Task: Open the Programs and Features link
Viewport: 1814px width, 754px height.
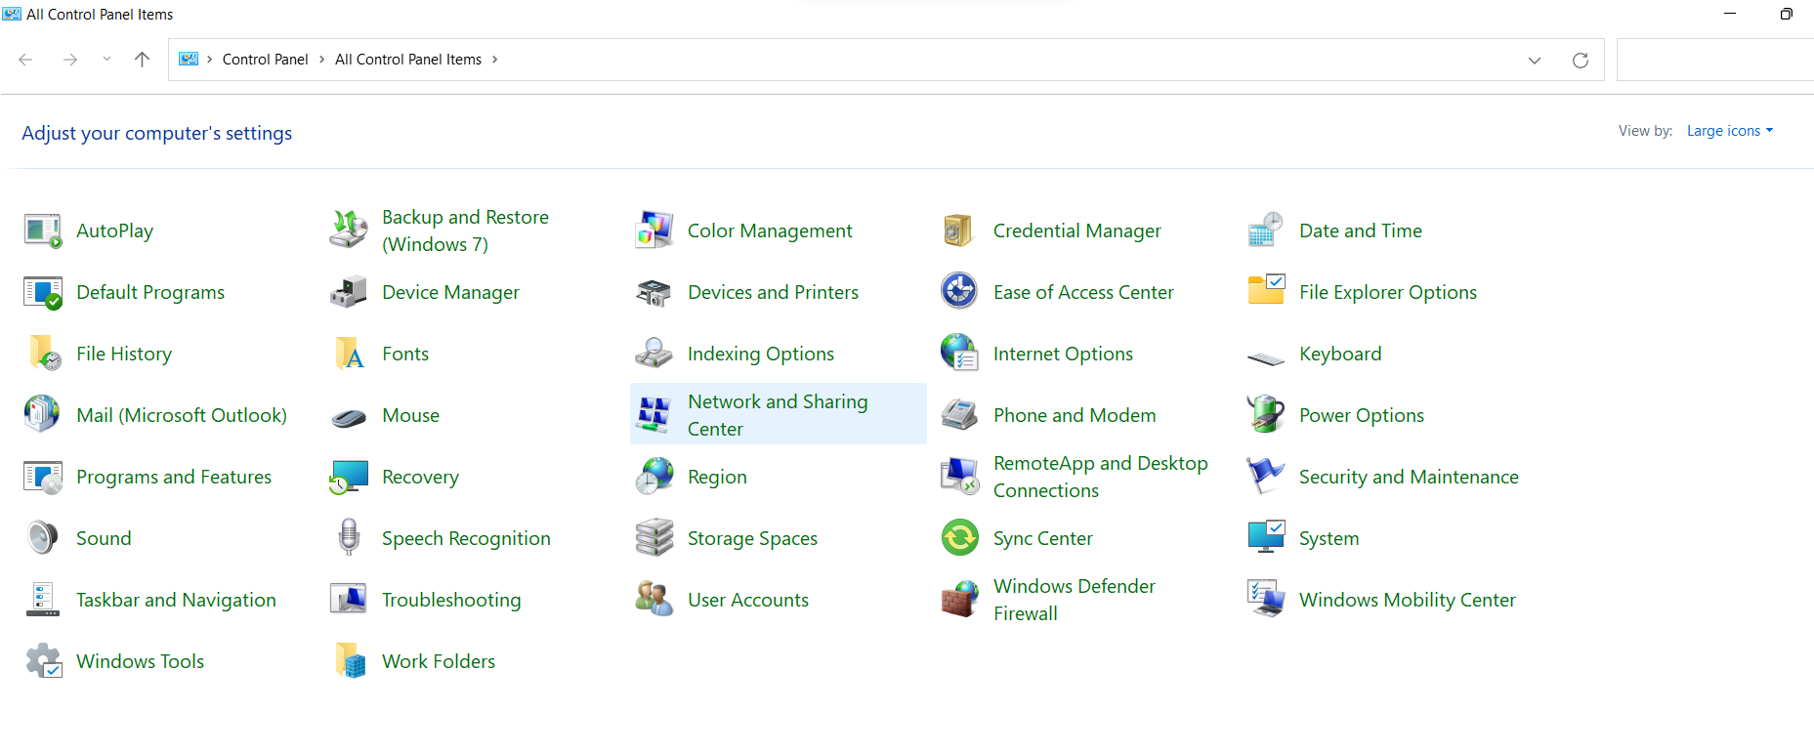Action: click(x=173, y=477)
